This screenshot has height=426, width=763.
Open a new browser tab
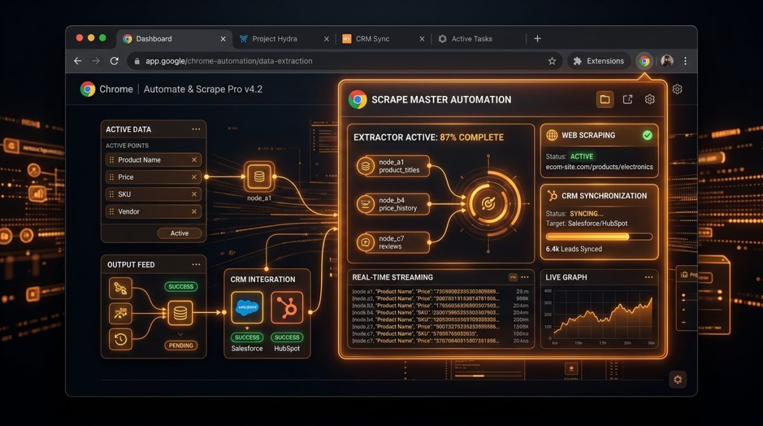click(537, 39)
